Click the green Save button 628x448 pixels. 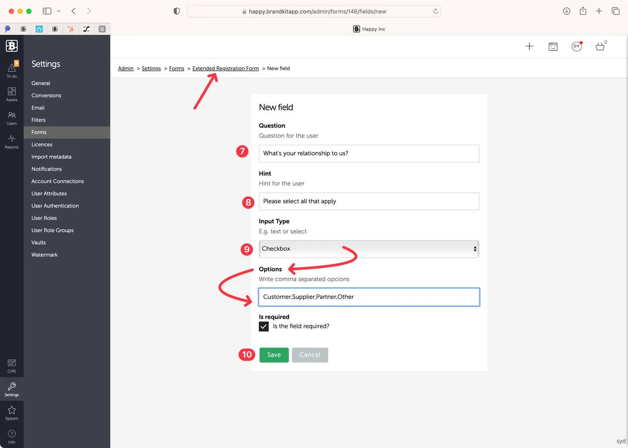274,355
